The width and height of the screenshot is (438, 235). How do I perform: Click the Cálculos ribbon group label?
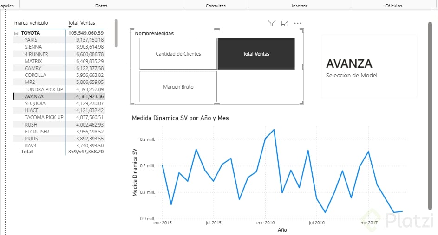click(393, 6)
